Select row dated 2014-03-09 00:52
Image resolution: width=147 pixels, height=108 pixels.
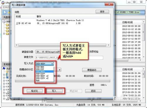(x=131, y=86)
